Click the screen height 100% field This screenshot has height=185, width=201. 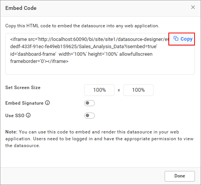pos(138,90)
